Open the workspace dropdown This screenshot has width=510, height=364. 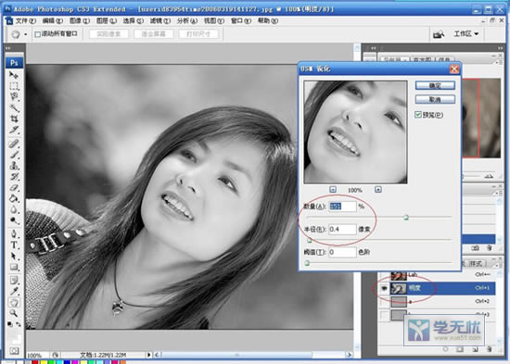[x=466, y=33]
